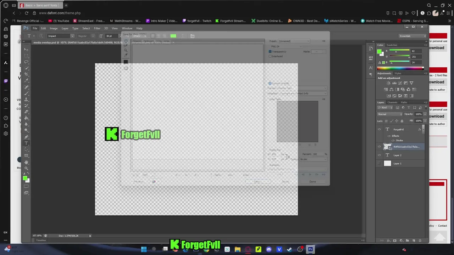The height and width of the screenshot is (255, 454).
Task: Add a Brightness/Contrast adjustment
Action: click(x=388, y=83)
